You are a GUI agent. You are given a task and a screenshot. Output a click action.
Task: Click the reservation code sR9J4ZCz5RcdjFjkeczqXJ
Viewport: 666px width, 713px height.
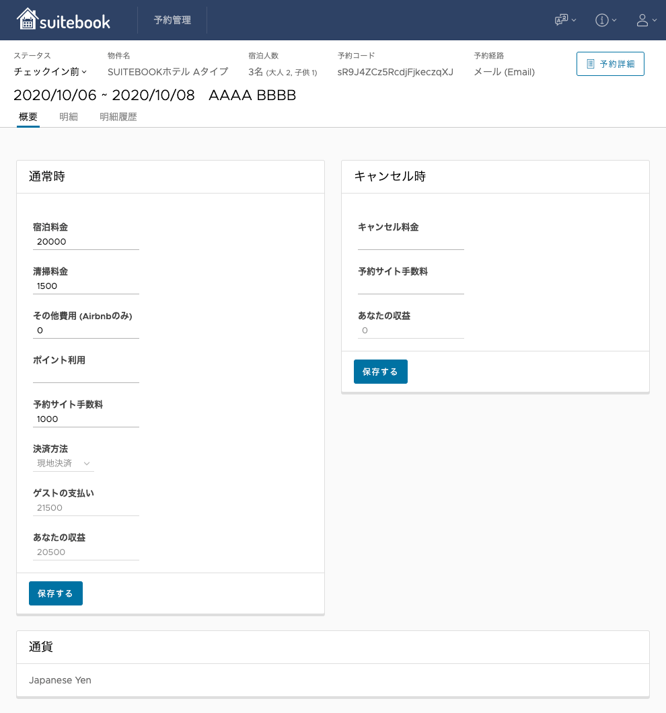pos(395,72)
